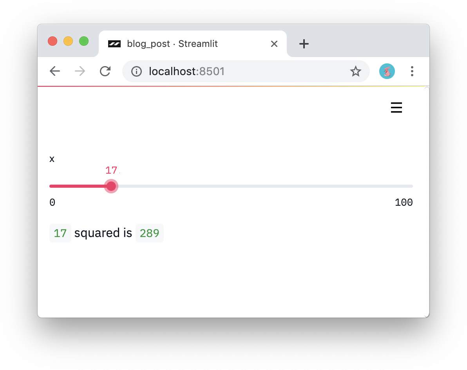Click the green 289 result value
The image size is (467, 370).
point(150,233)
